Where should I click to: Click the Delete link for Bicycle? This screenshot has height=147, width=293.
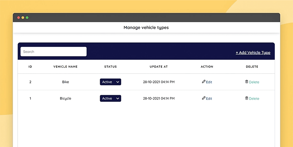(x=254, y=99)
